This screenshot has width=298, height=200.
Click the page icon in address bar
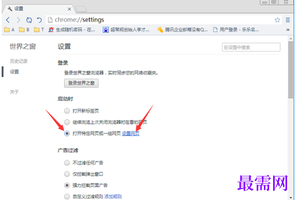point(50,19)
